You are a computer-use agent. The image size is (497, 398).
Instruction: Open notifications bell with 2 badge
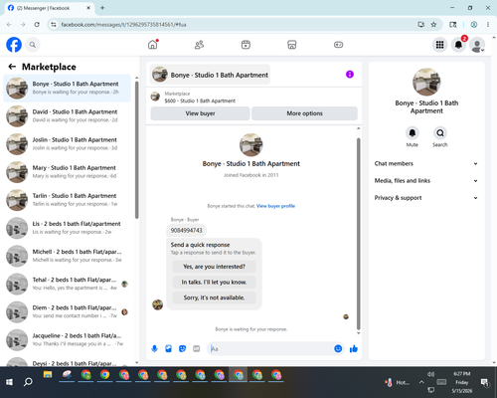point(458,45)
